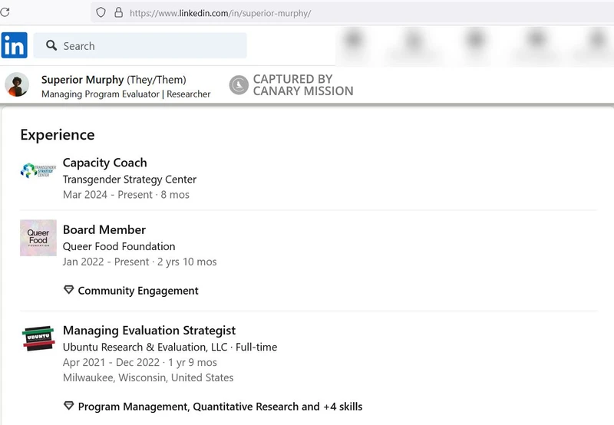Select 'Apr 2021 - Dec 2022 · 1 yr 9 mos'
614x425 pixels.
coord(140,362)
